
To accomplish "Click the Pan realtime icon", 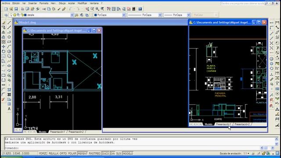I will point(87,9).
